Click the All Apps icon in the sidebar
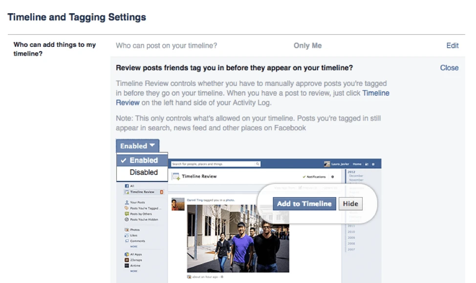476x283 pixels. point(126,253)
